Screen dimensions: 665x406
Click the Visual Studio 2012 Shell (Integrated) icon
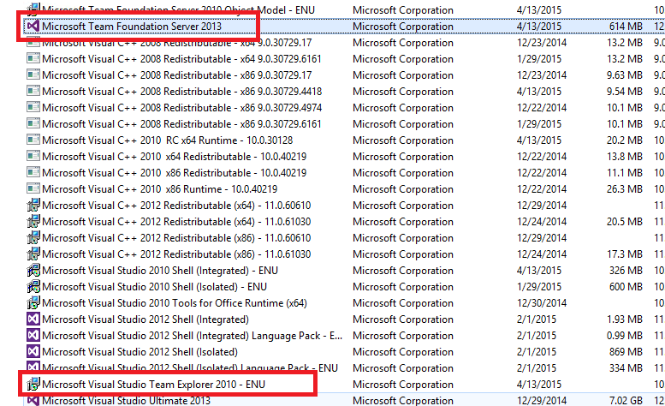pyautogui.click(x=33, y=319)
